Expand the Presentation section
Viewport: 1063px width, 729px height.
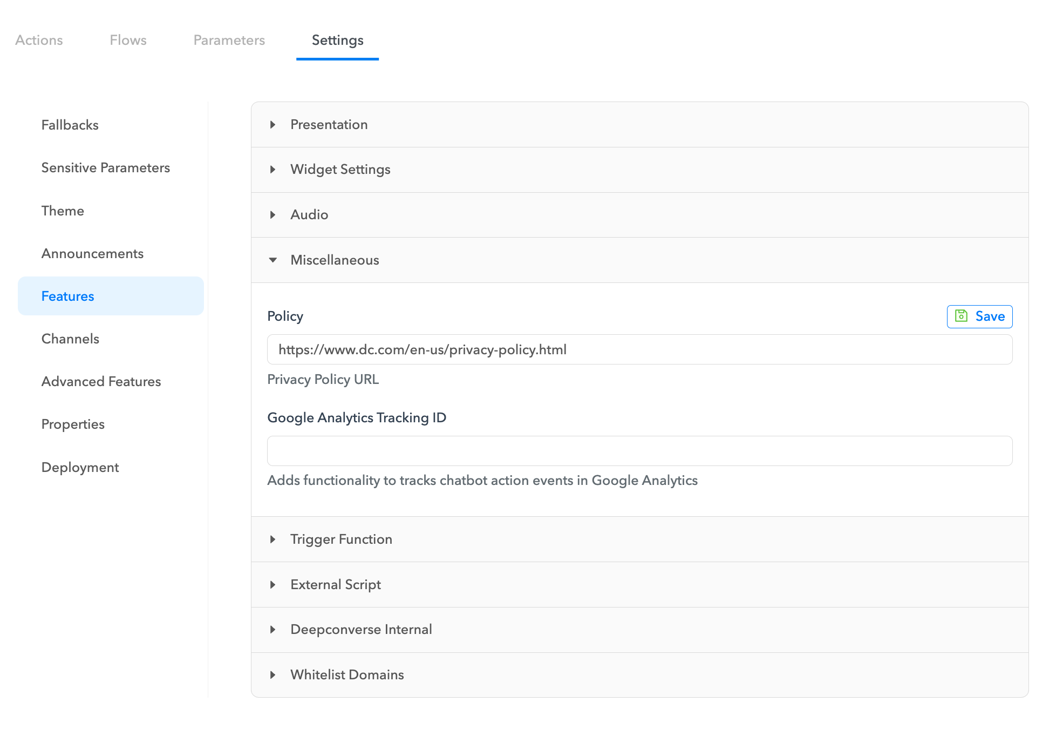[329, 125]
